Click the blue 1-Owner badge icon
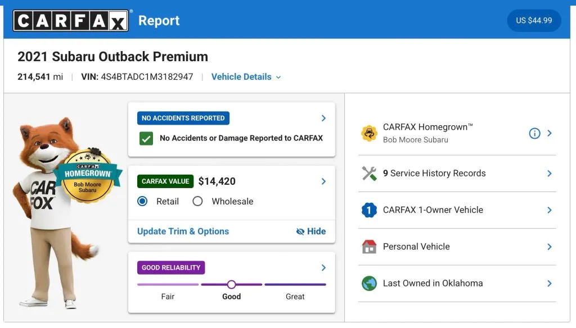 pyautogui.click(x=369, y=210)
